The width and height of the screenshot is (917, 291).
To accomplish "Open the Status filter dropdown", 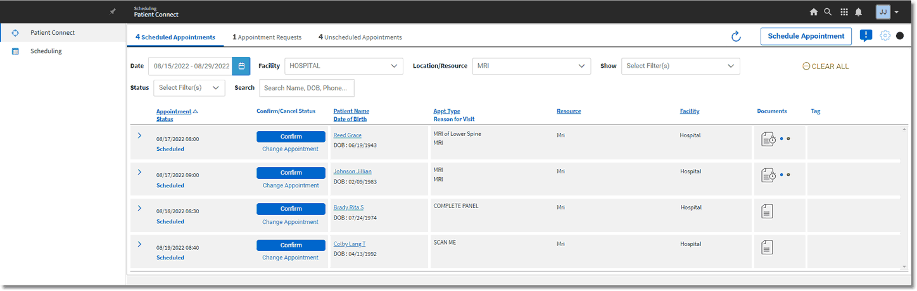I will point(189,88).
